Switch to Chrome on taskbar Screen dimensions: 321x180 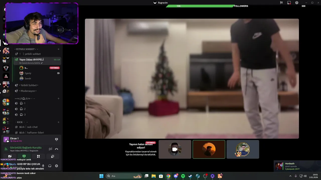[168, 176]
